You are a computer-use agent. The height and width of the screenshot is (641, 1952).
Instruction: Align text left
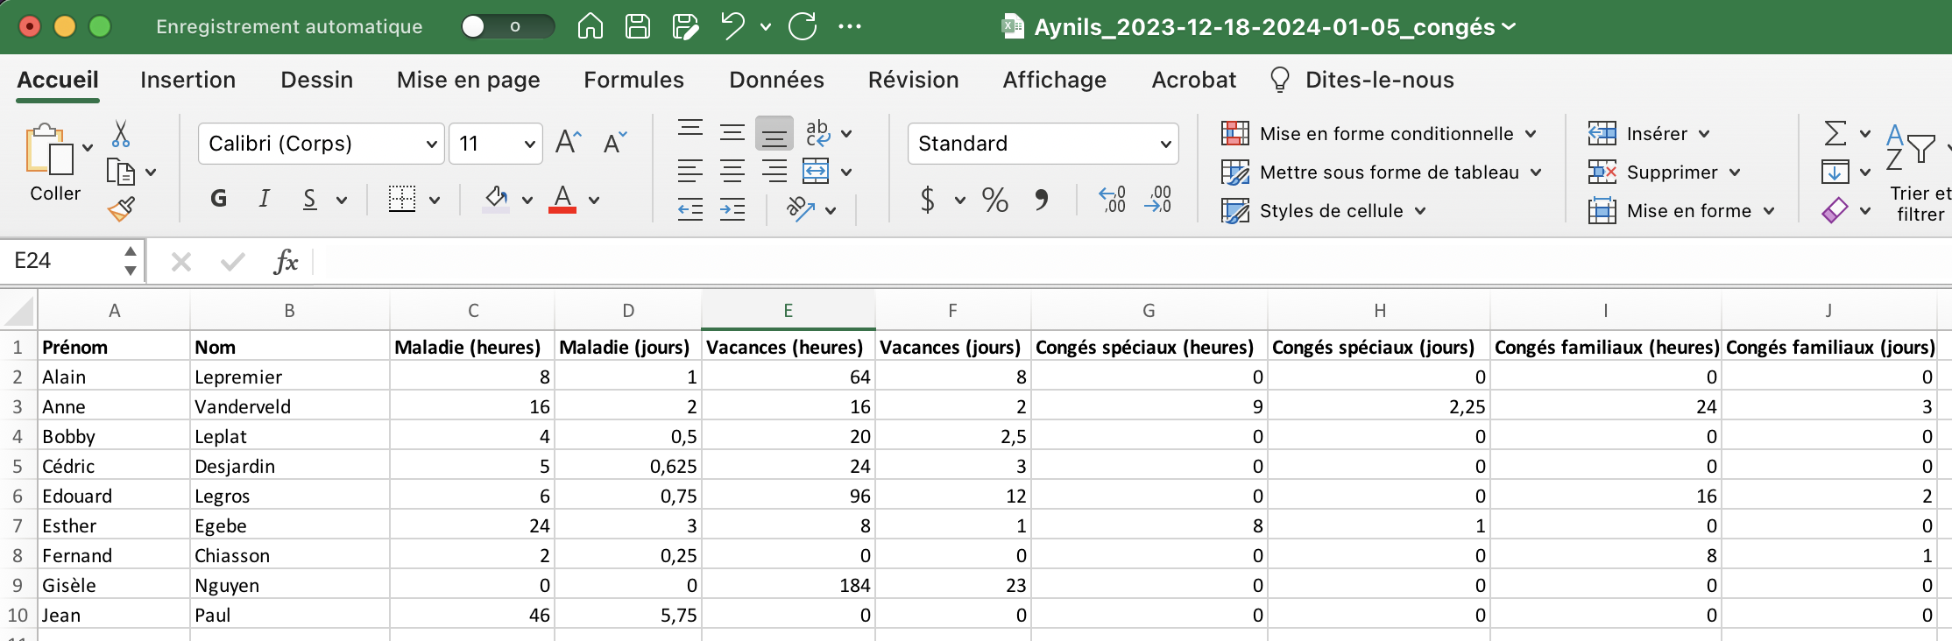click(x=690, y=171)
